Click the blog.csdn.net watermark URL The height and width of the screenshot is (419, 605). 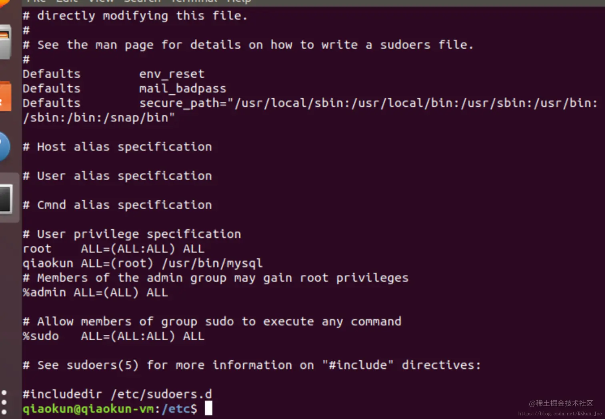[x=559, y=414]
